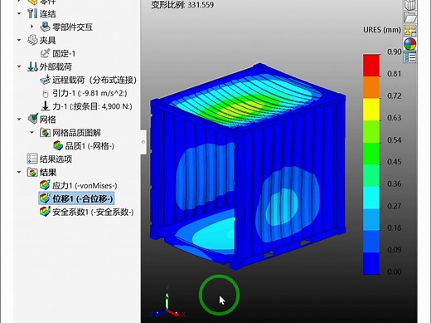Click the hierarchy diagram icon at right
Viewport: 431px width, 323px height.
410,31
